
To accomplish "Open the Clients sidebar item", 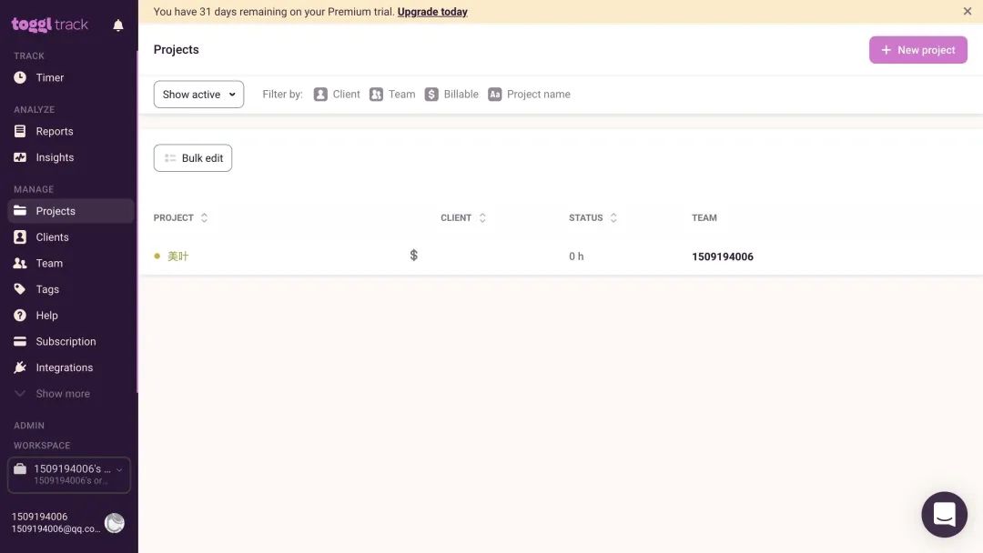I will (52, 236).
